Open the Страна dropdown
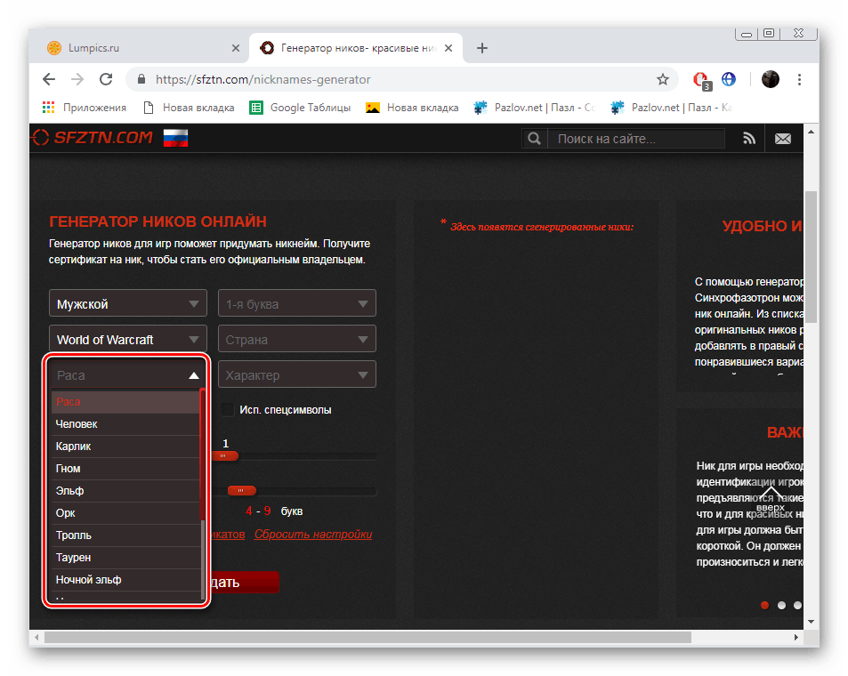 click(x=297, y=339)
